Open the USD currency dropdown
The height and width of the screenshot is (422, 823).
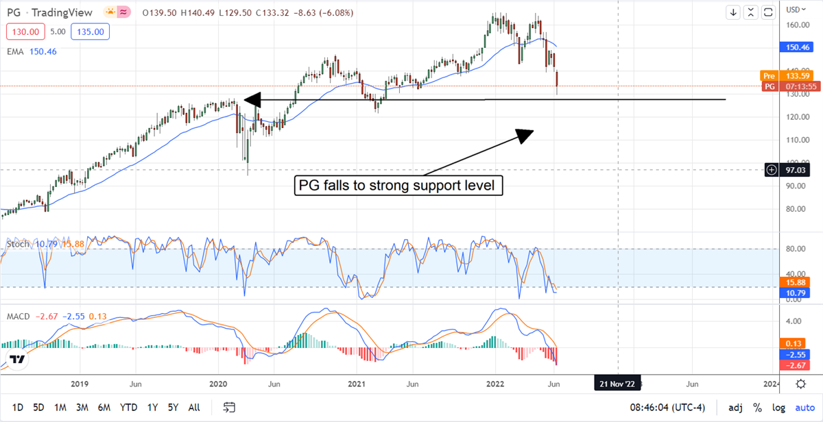[x=796, y=10]
